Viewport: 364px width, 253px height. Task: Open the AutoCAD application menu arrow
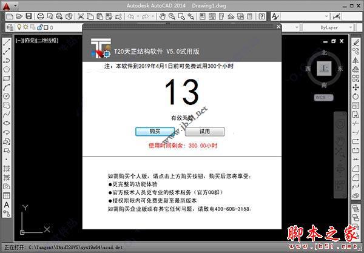click(x=16, y=5)
